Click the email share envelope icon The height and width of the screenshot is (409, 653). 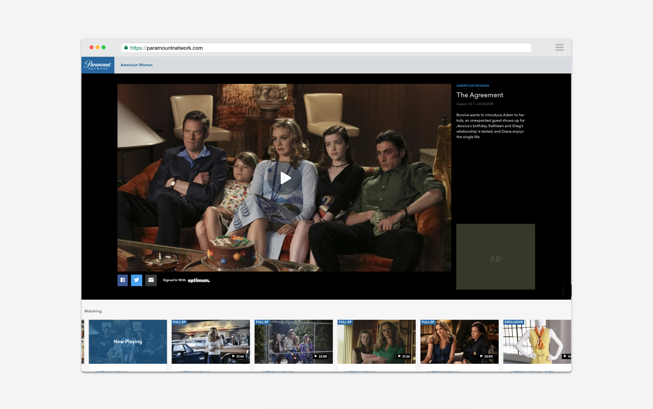pos(151,280)
